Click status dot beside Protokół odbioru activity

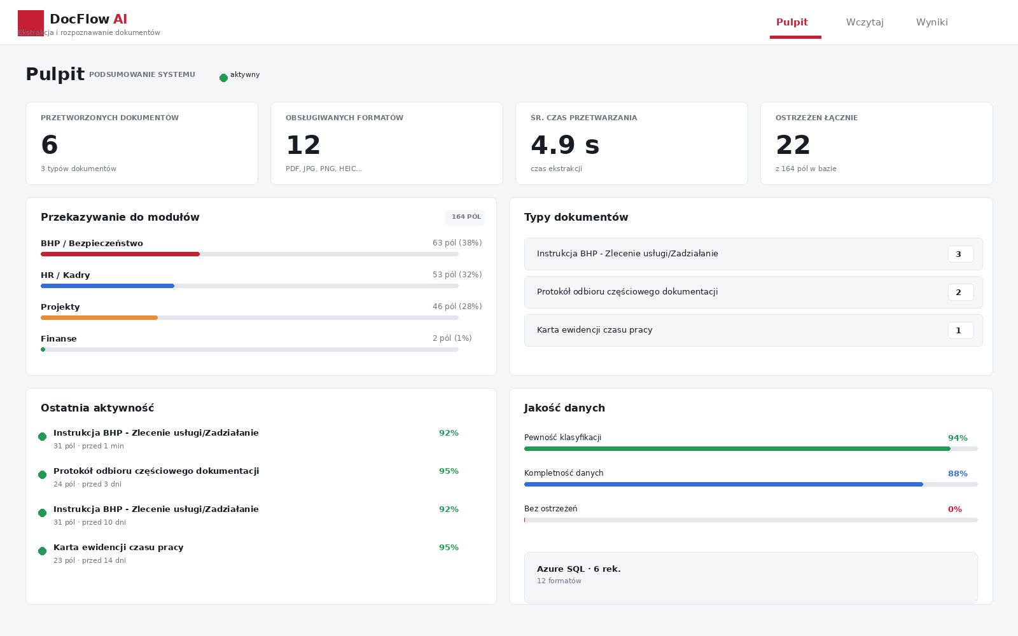click(x=42, y=474)
